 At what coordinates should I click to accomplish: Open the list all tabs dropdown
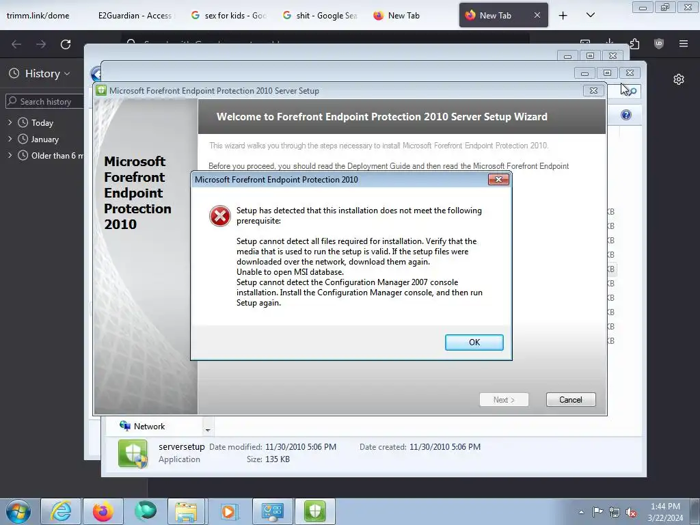pos(590,15)
